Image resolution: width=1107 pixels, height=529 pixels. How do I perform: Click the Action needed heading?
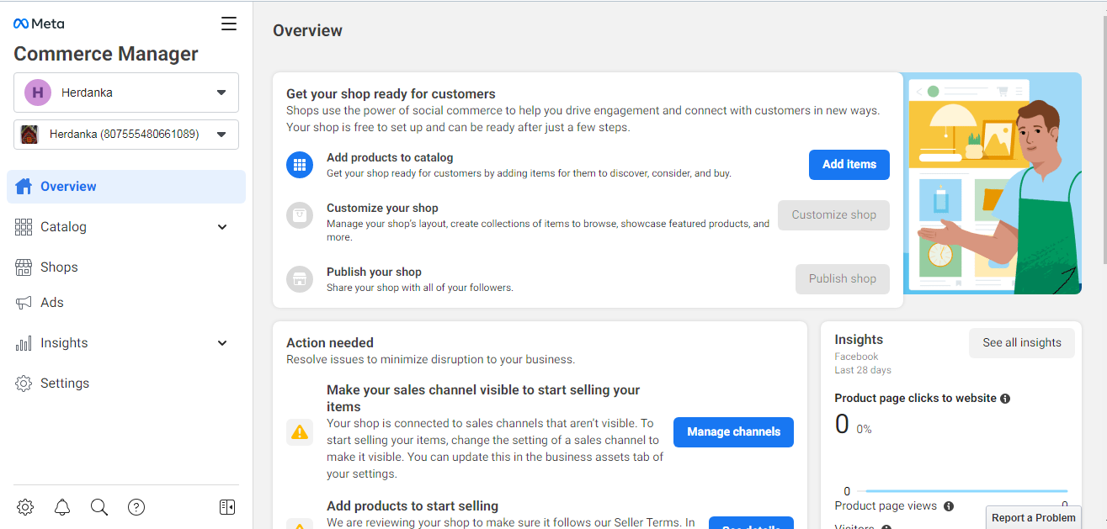pos(330,343)
